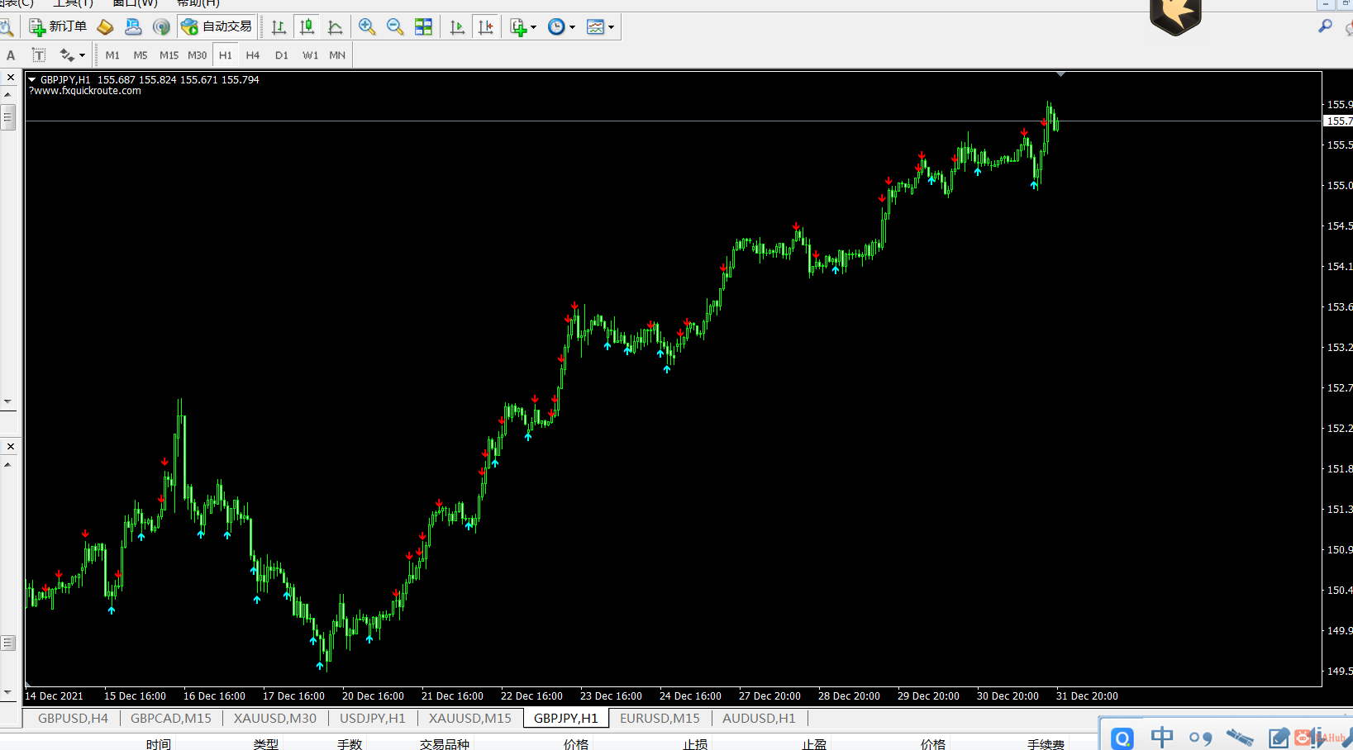Click the Symbol (交易品种) column header

pos(445,744)
